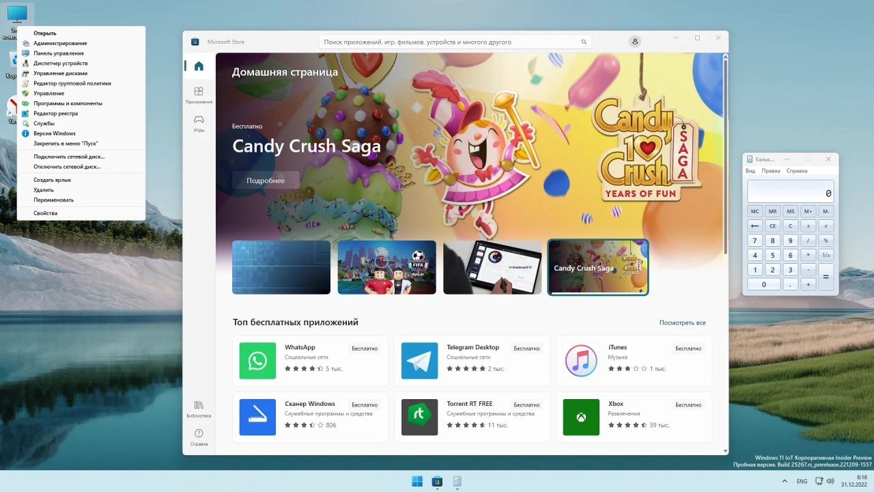Select the blue first carousel thumbnail

281,267
